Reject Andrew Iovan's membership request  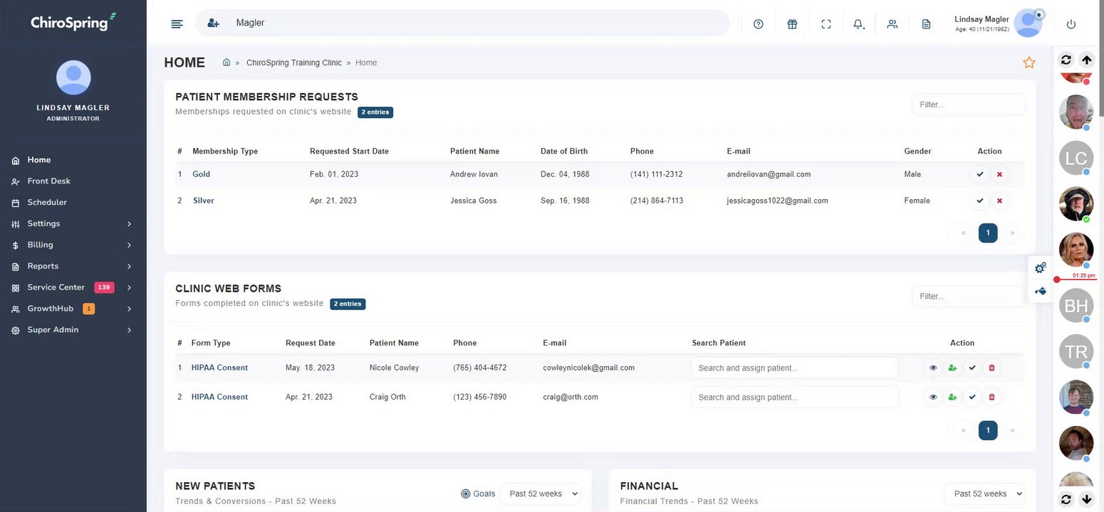pyautogui.click(x=999, y=174)
